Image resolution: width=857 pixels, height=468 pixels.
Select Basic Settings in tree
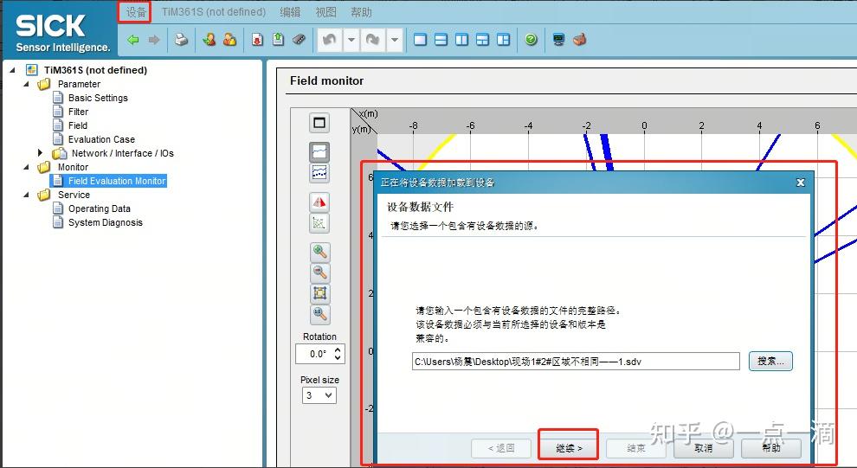98,98
